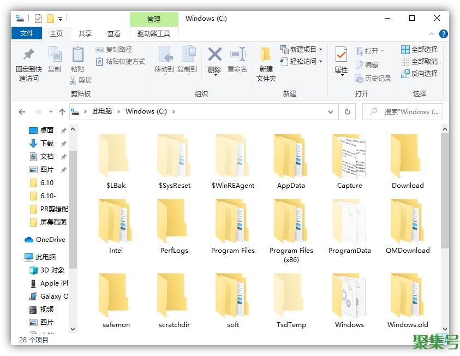Open the Customize Quick Access Toolbar dropdown

[60, 19]
